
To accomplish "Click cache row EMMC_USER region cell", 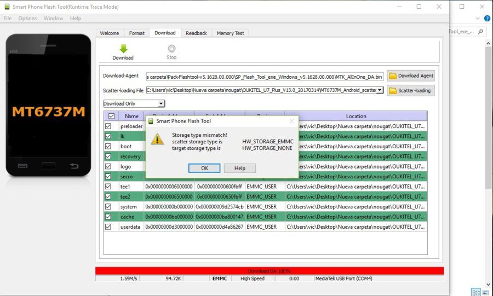I will (265, 217).
